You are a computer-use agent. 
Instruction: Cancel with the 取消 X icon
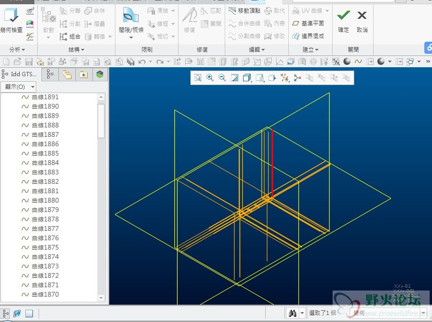362,16
